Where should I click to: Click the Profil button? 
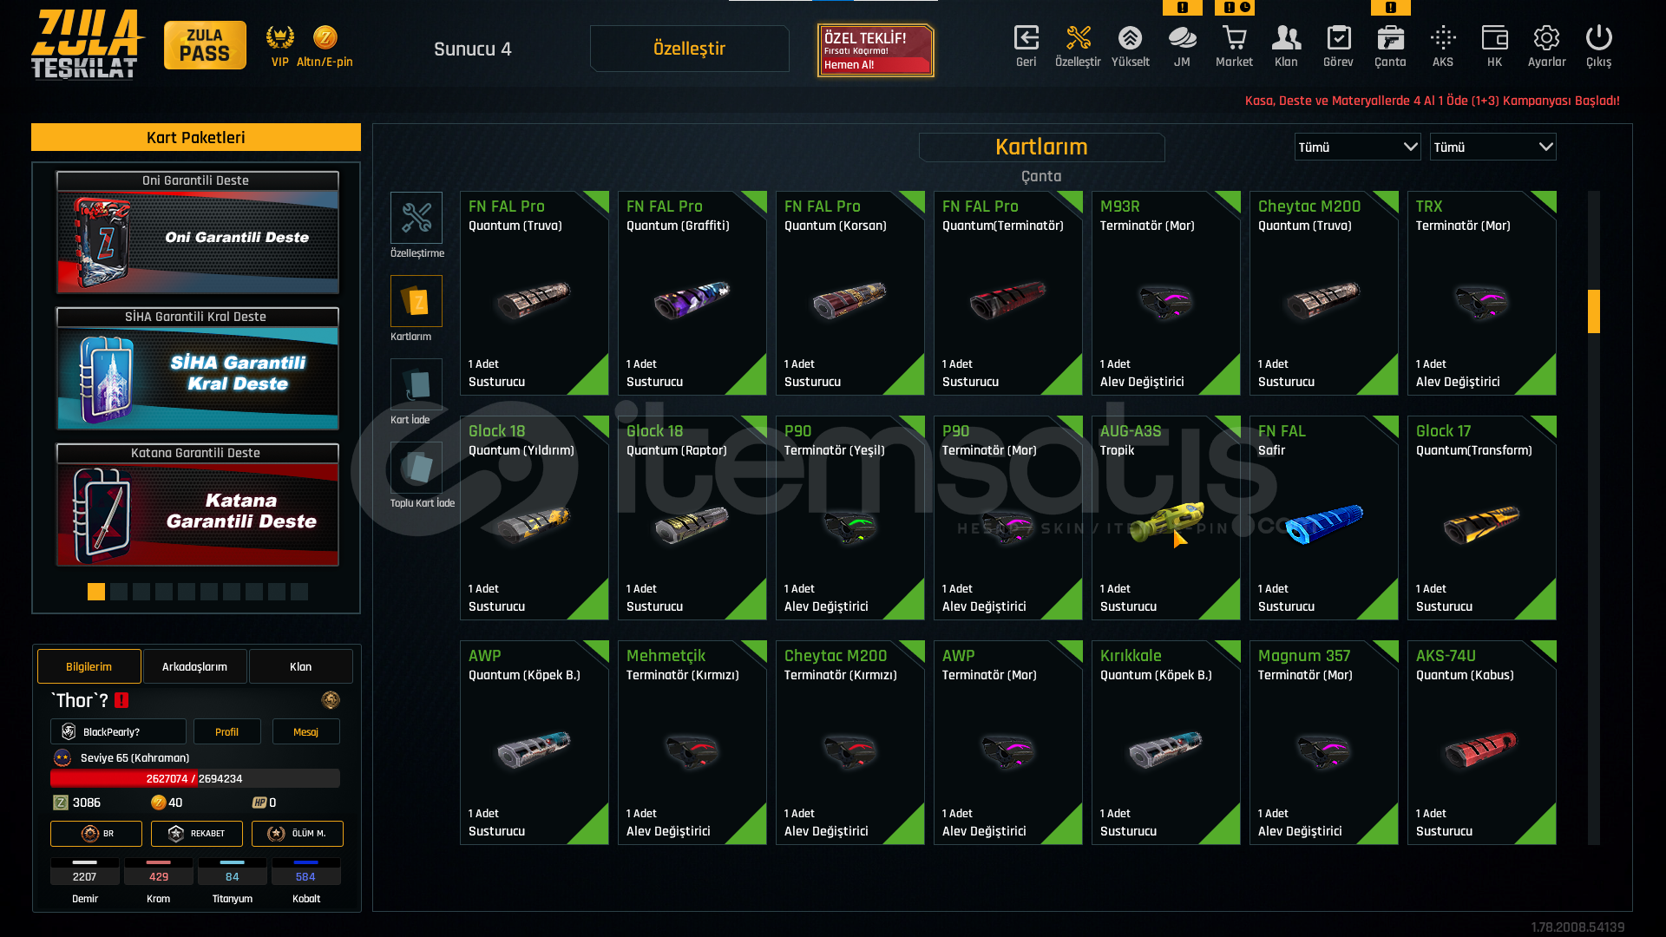(226, 731)
